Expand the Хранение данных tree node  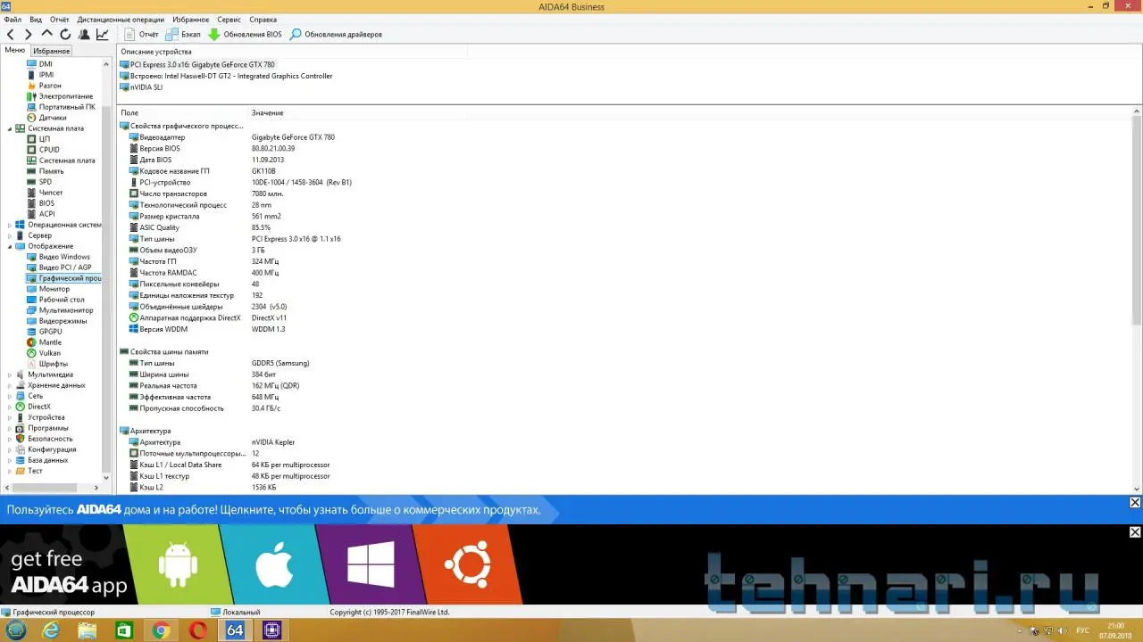[10, 385]
